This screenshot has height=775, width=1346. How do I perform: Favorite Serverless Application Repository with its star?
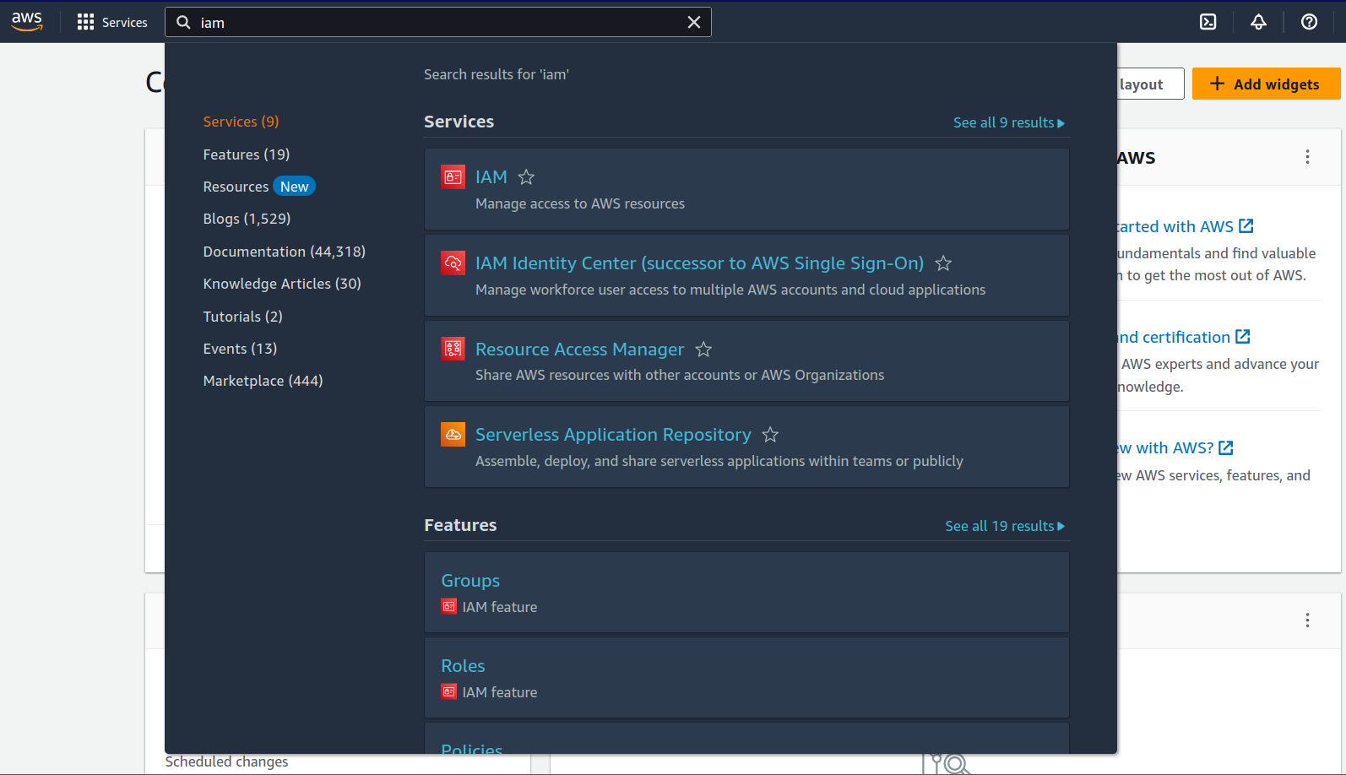click(770, 435)
